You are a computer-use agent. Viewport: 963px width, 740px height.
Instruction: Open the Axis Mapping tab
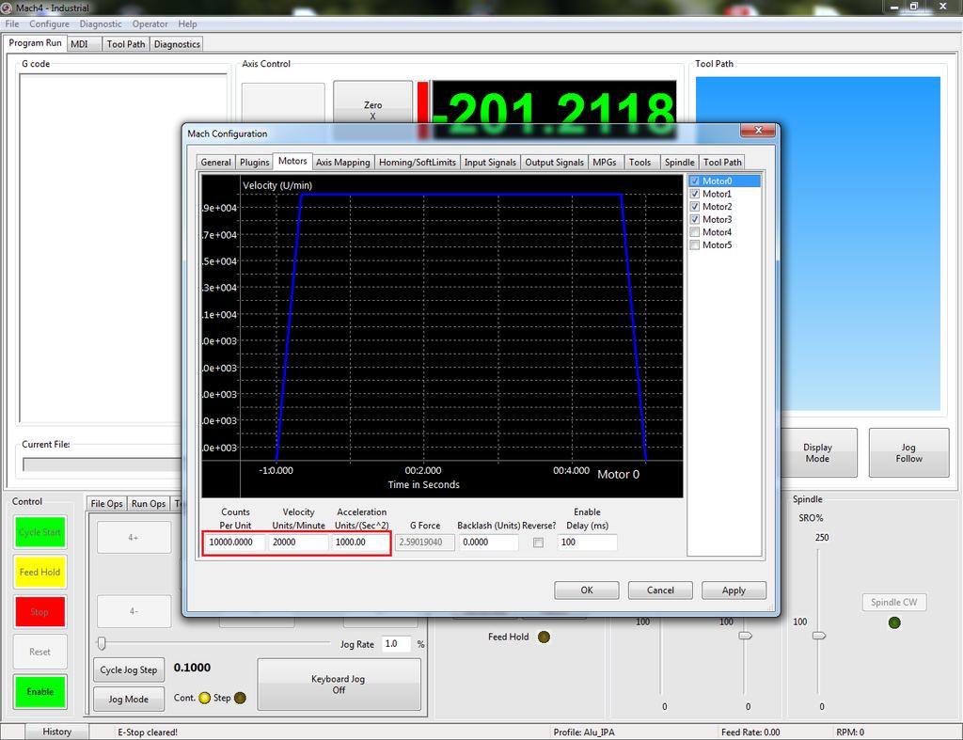click(342, 162)
